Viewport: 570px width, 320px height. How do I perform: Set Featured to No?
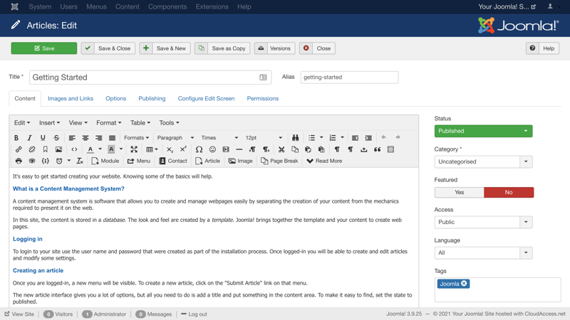(508, 192)
